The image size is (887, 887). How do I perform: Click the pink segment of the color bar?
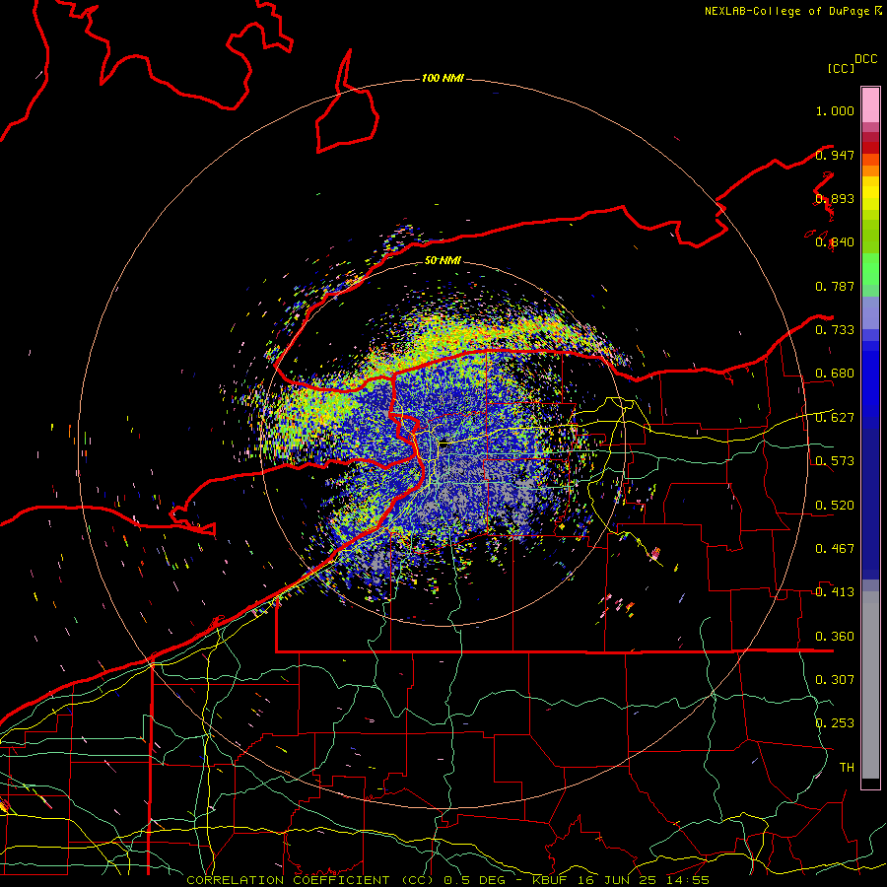(870, 105)
